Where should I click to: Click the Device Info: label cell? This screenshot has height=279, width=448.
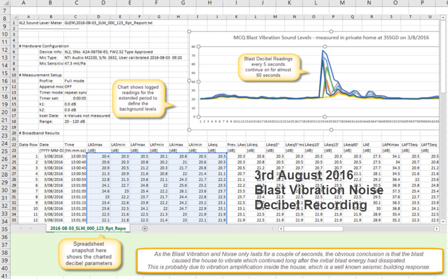(51, 52)
